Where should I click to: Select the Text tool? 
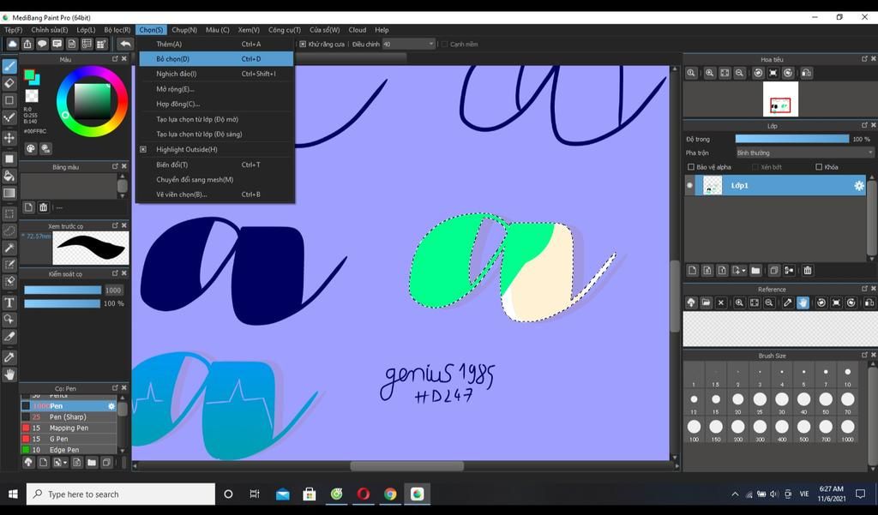(x=9, y=302)
